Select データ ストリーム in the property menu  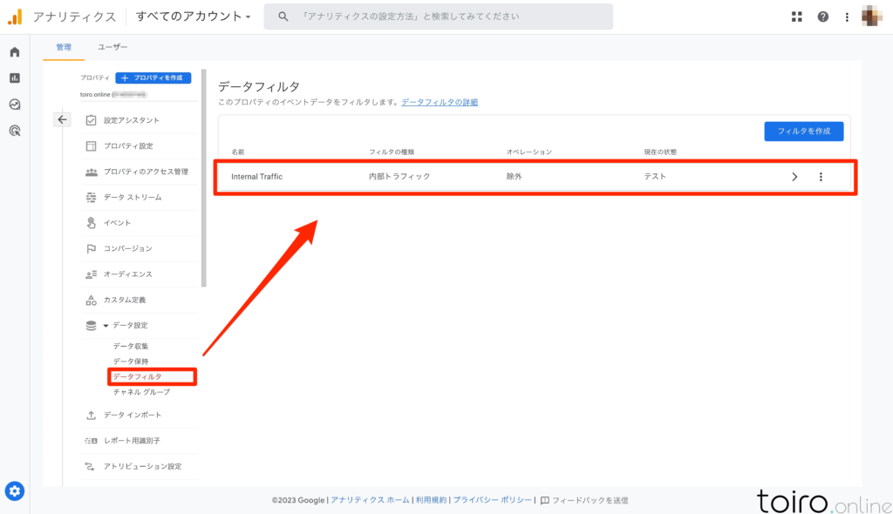[x=133, y=198]
